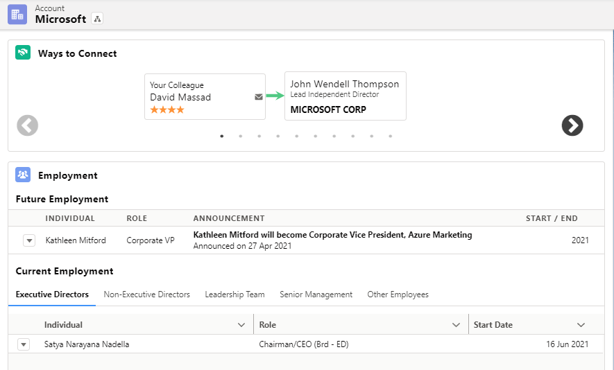
Task: Click the Kathleen Mitford announcement headline
Action: [332, 235]
